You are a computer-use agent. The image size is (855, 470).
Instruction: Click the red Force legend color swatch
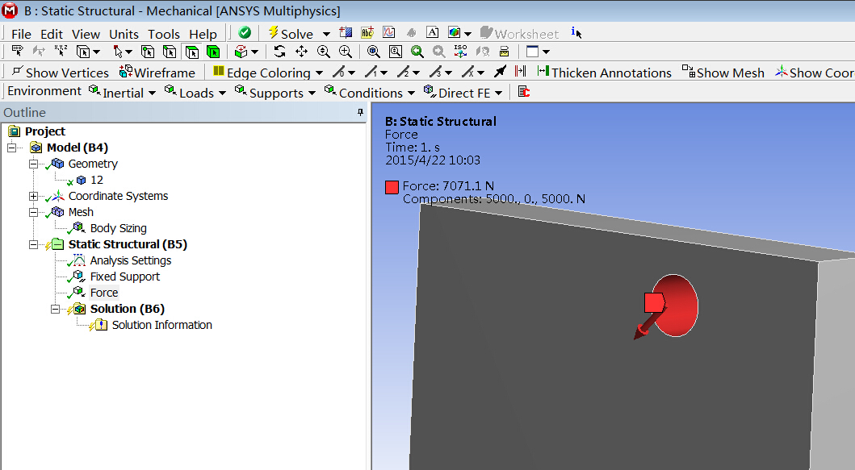tap(392, 187)
